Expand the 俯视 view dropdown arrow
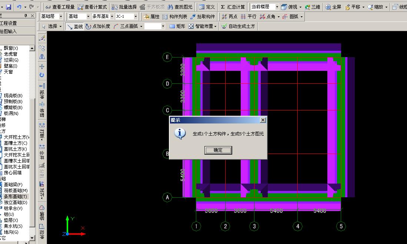Image resolution: width=407 pixels, height=244 pixels. point(301,7)
